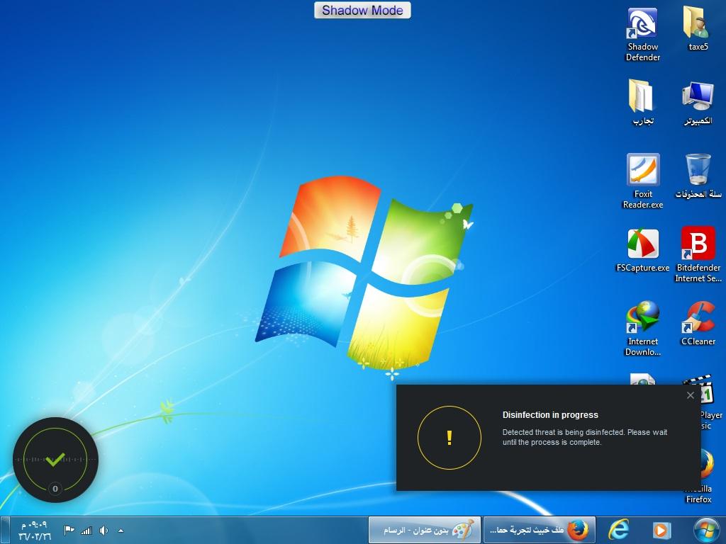This screenshot has width=726, height=544.
Task: Launch Internet Download Manager shortcut
Action: point(642,329)
